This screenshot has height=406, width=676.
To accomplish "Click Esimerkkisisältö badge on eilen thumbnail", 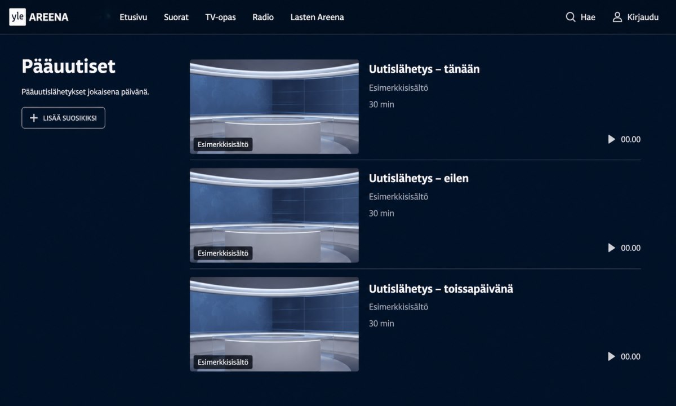I will (x=223, y=253).
